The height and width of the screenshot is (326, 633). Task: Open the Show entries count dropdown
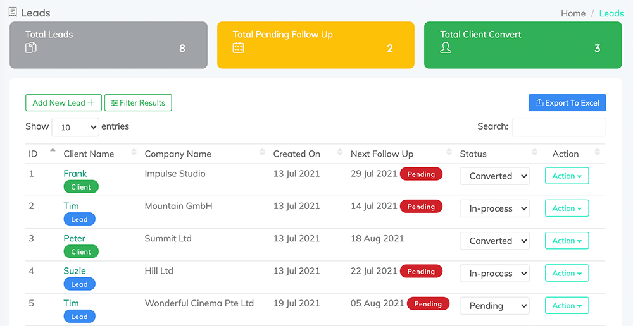tap(75, 127)
